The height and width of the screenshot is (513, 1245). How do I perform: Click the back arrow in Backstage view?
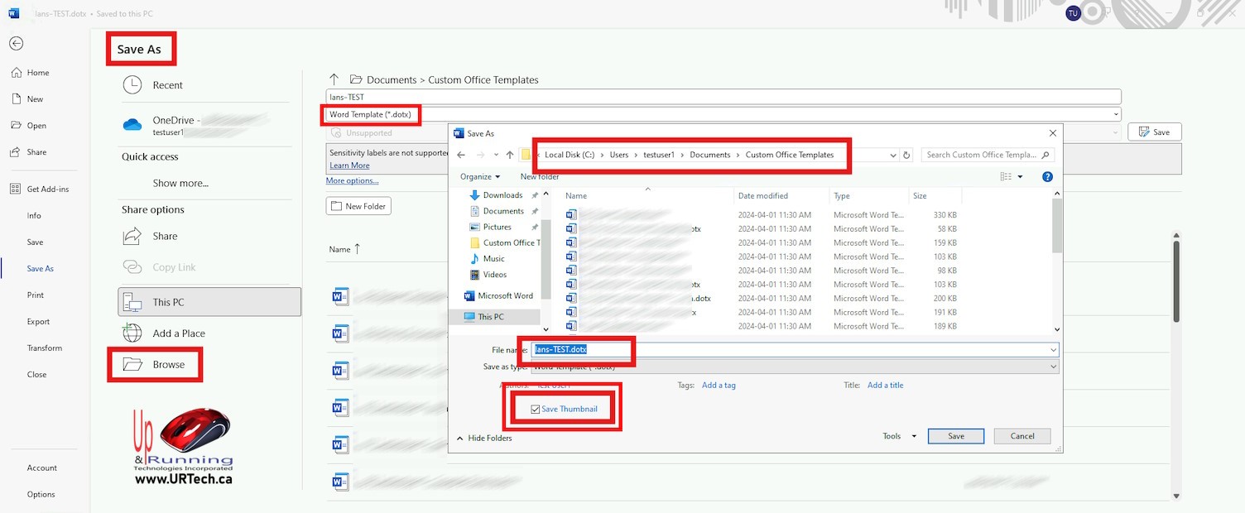(x=16, y=44)
